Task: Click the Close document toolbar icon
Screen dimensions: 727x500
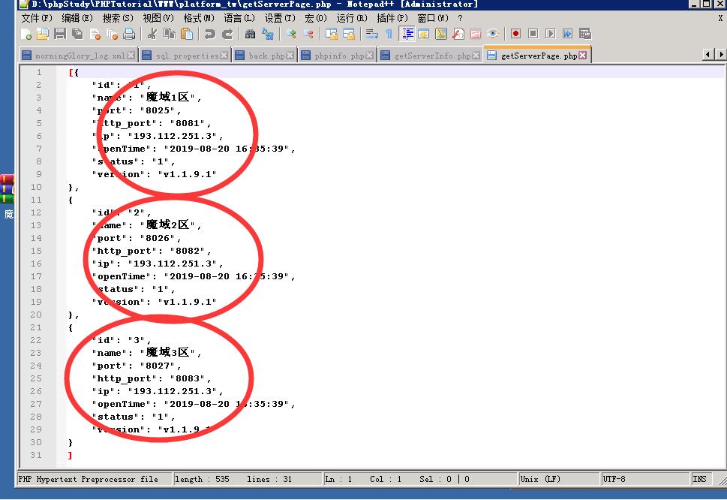Action: [x=95, y=34]
